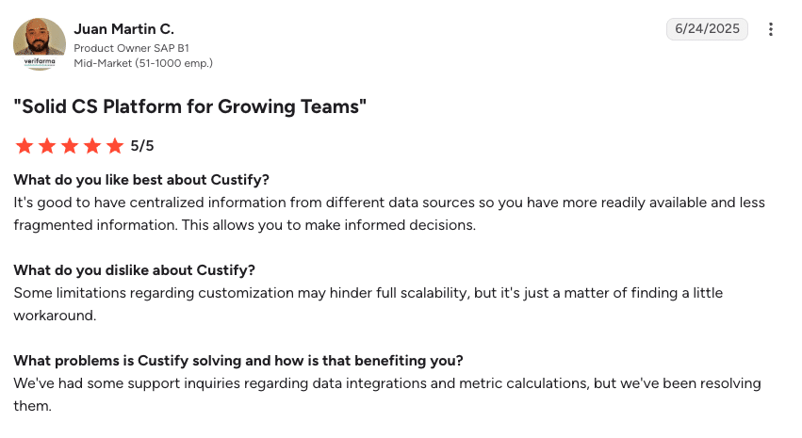Select the third rating star
The image size is (802, 438).
[70, 146]
